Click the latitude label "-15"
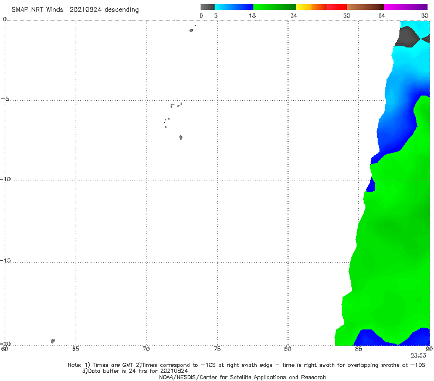 (5, 260)
